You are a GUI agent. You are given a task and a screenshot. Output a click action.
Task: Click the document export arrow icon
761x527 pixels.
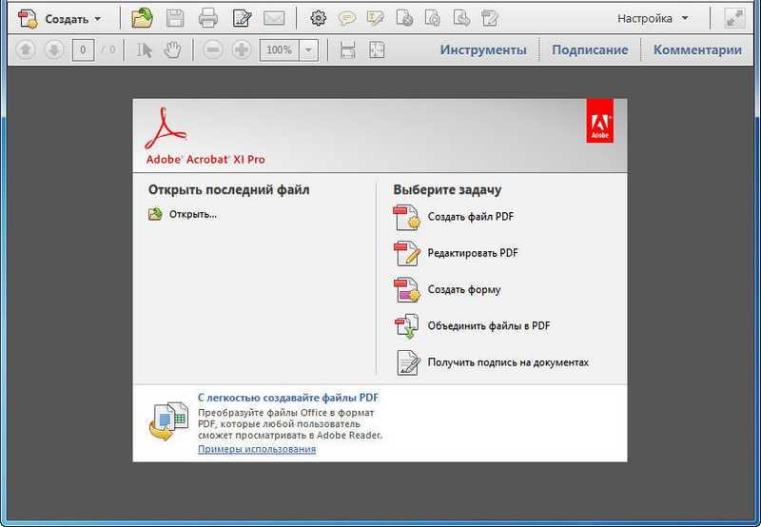(461, 18)
